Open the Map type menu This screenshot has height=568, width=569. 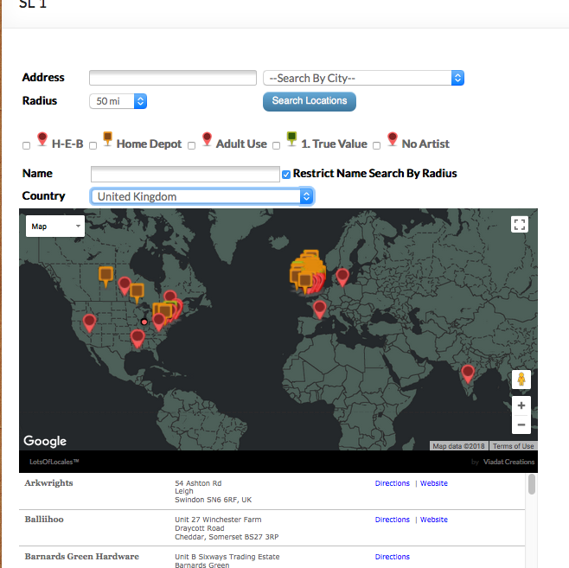coord(55,227)
